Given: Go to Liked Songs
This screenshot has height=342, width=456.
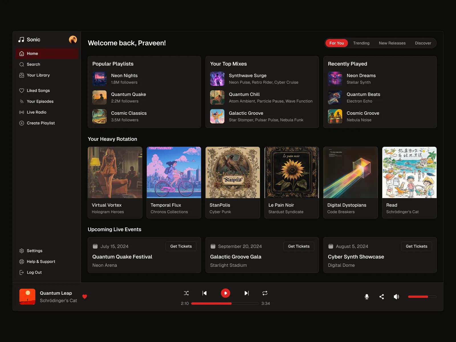Looking at the screenshot, I should click(x=38, y=91).
